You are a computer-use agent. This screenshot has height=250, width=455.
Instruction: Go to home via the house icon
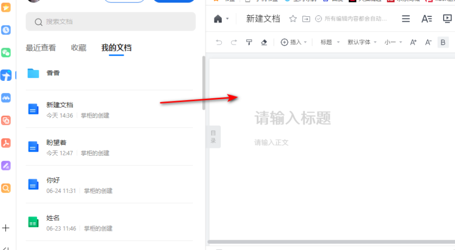(218, 19)
